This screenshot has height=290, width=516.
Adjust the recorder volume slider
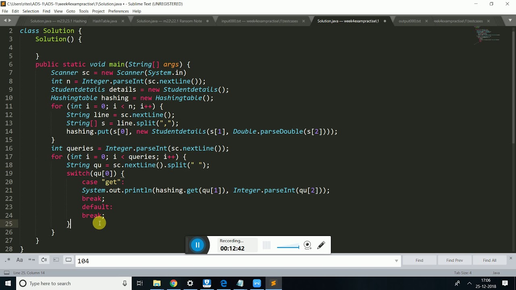click(x=288, y=246)
